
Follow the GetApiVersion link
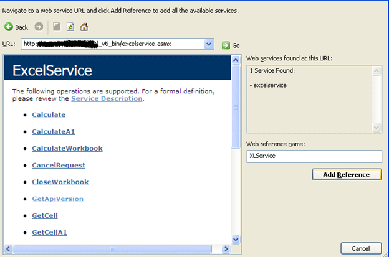tap(57, 199)
